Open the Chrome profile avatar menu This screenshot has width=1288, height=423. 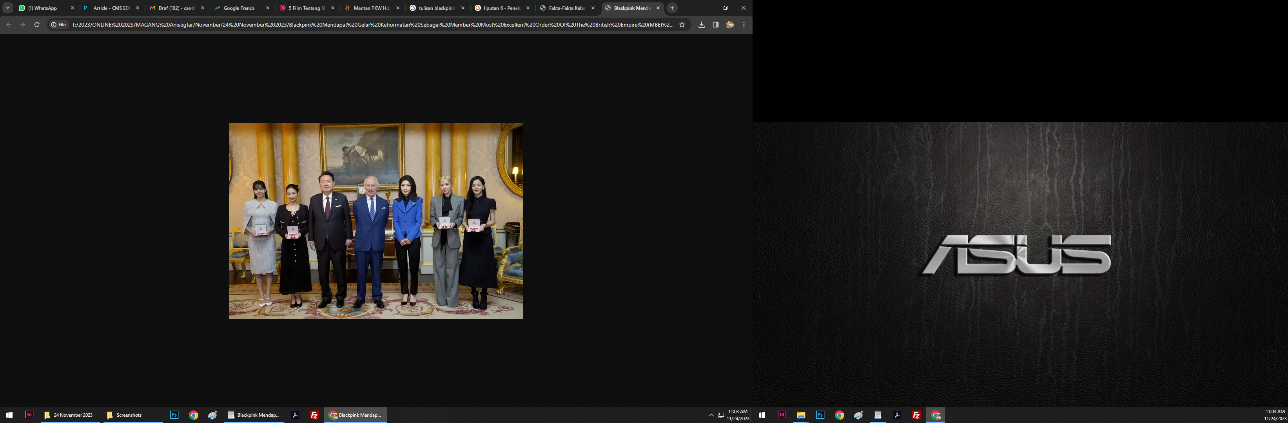[x=730, y=24]
